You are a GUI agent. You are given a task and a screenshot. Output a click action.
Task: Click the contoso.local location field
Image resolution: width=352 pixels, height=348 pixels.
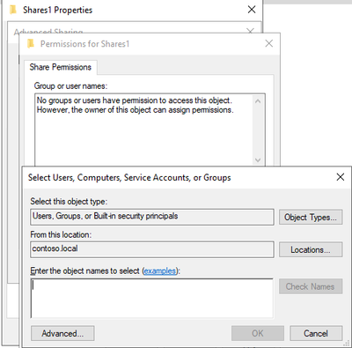tap(152, 249)
